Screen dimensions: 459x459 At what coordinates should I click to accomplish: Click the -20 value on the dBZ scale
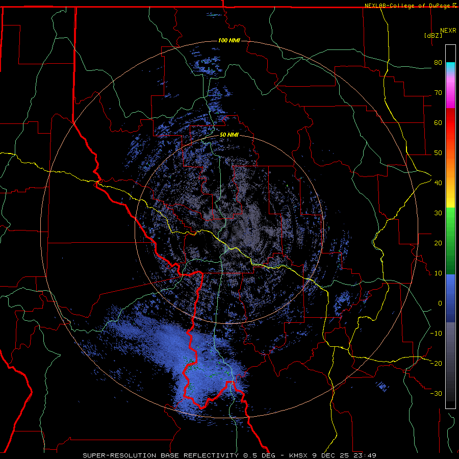coord(436,364)
